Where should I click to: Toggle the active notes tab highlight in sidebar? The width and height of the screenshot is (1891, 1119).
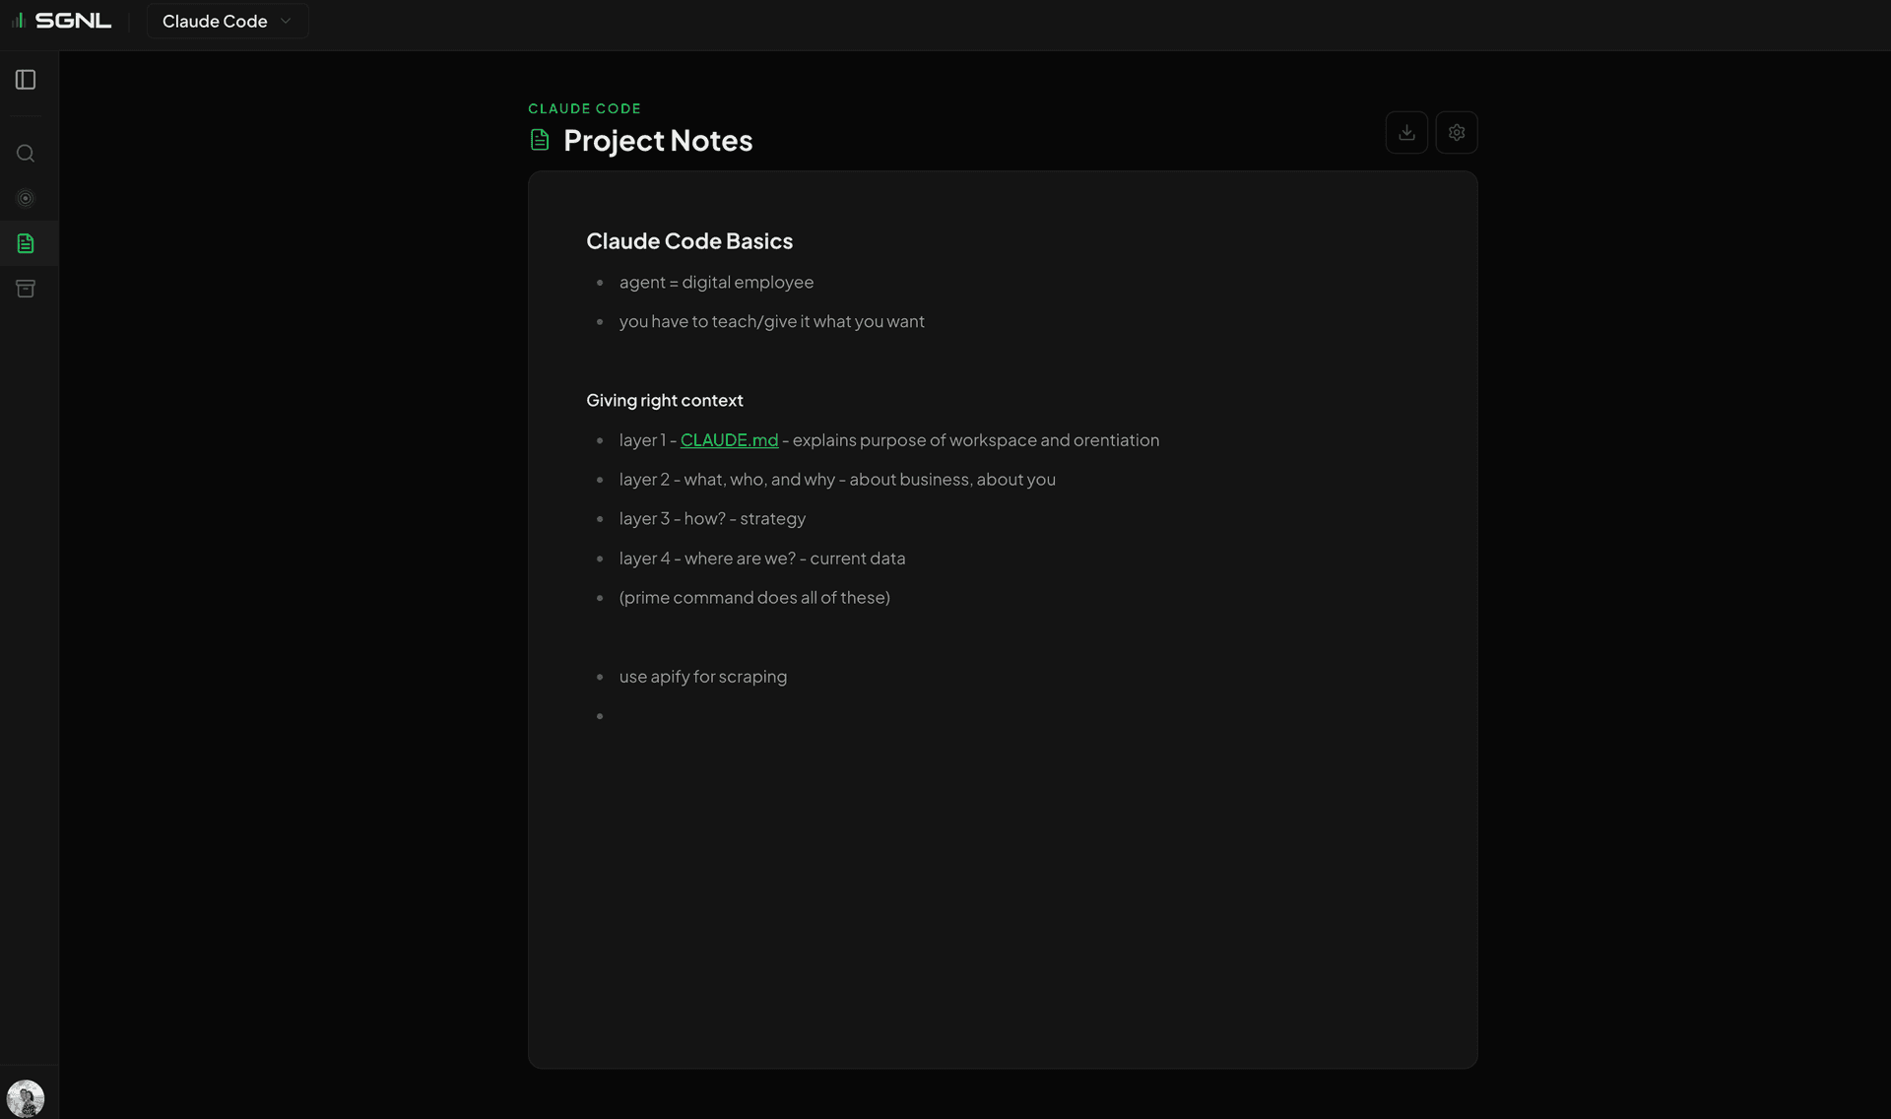pyautogui.click(x=25, y=243)
